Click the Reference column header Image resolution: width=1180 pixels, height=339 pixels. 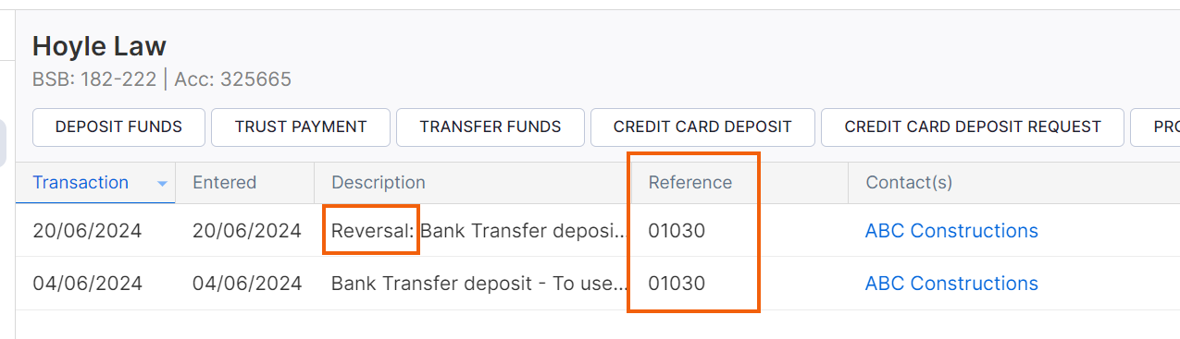(690, 183)
